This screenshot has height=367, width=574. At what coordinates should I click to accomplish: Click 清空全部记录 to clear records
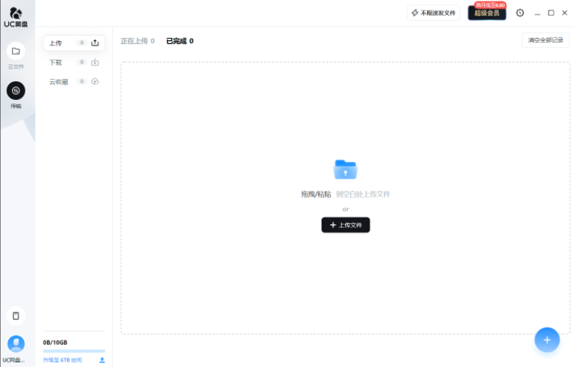pyautogui.click(x=545, y=40)
